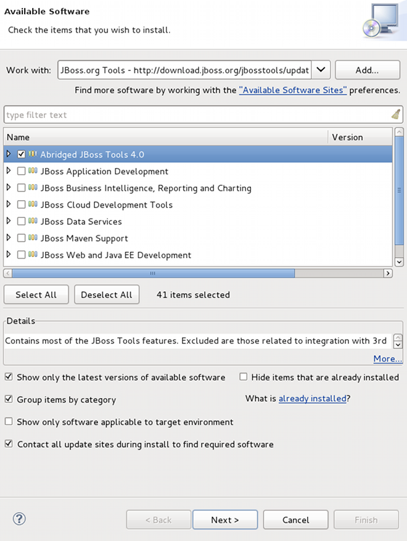Click the Deselect All button
The image size is (407, 541).
coord(107,295)
